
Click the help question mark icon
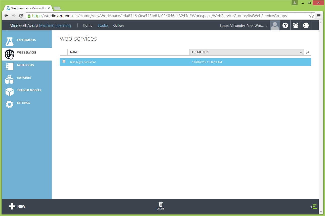point(285,25)
